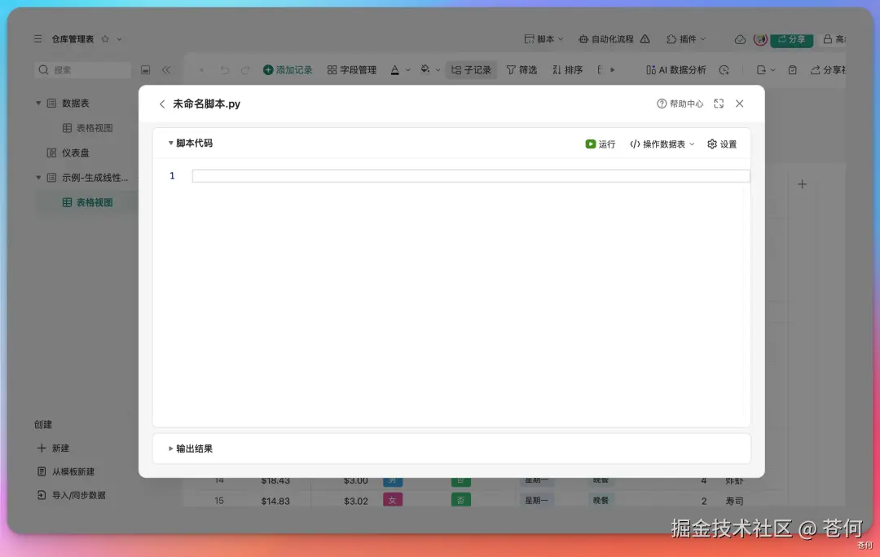
Task: Click the cloud sync status icon
Action: (740, 39)
